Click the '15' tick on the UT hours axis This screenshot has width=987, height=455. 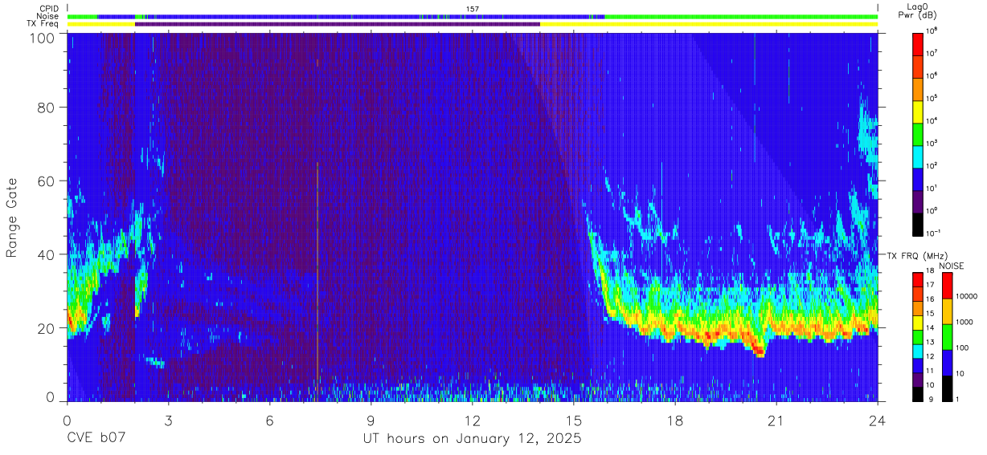click(x=574, y=420)
